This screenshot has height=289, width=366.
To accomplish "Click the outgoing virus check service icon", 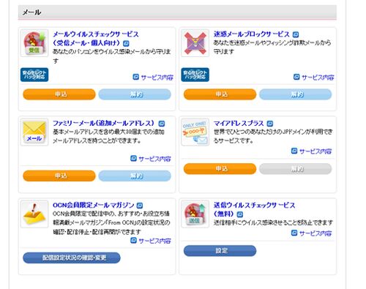I will 195,214.
